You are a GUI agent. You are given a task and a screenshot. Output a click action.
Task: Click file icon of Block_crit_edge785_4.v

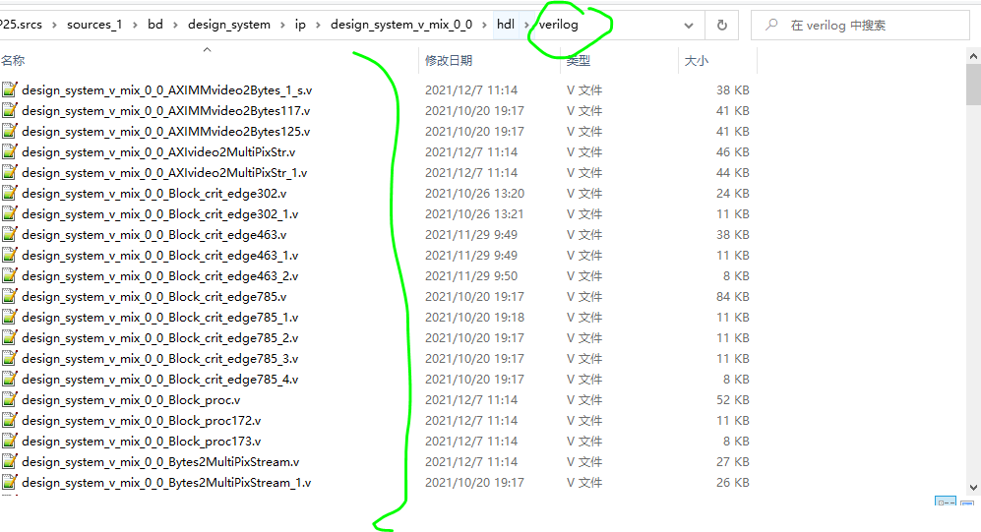coord(10,379)
